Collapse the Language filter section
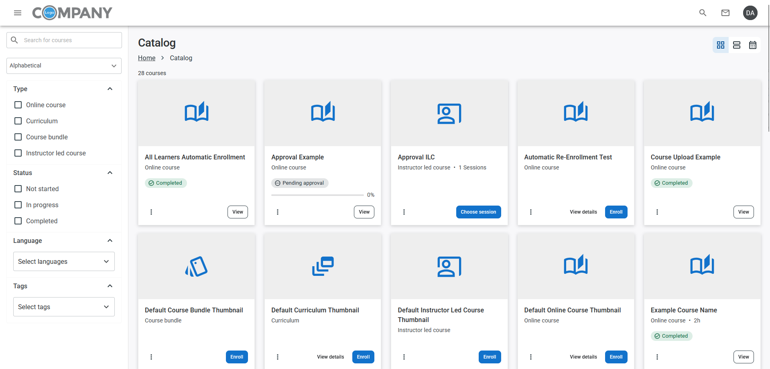Viewport: 770px width, 369px height. tap(110, 241)
